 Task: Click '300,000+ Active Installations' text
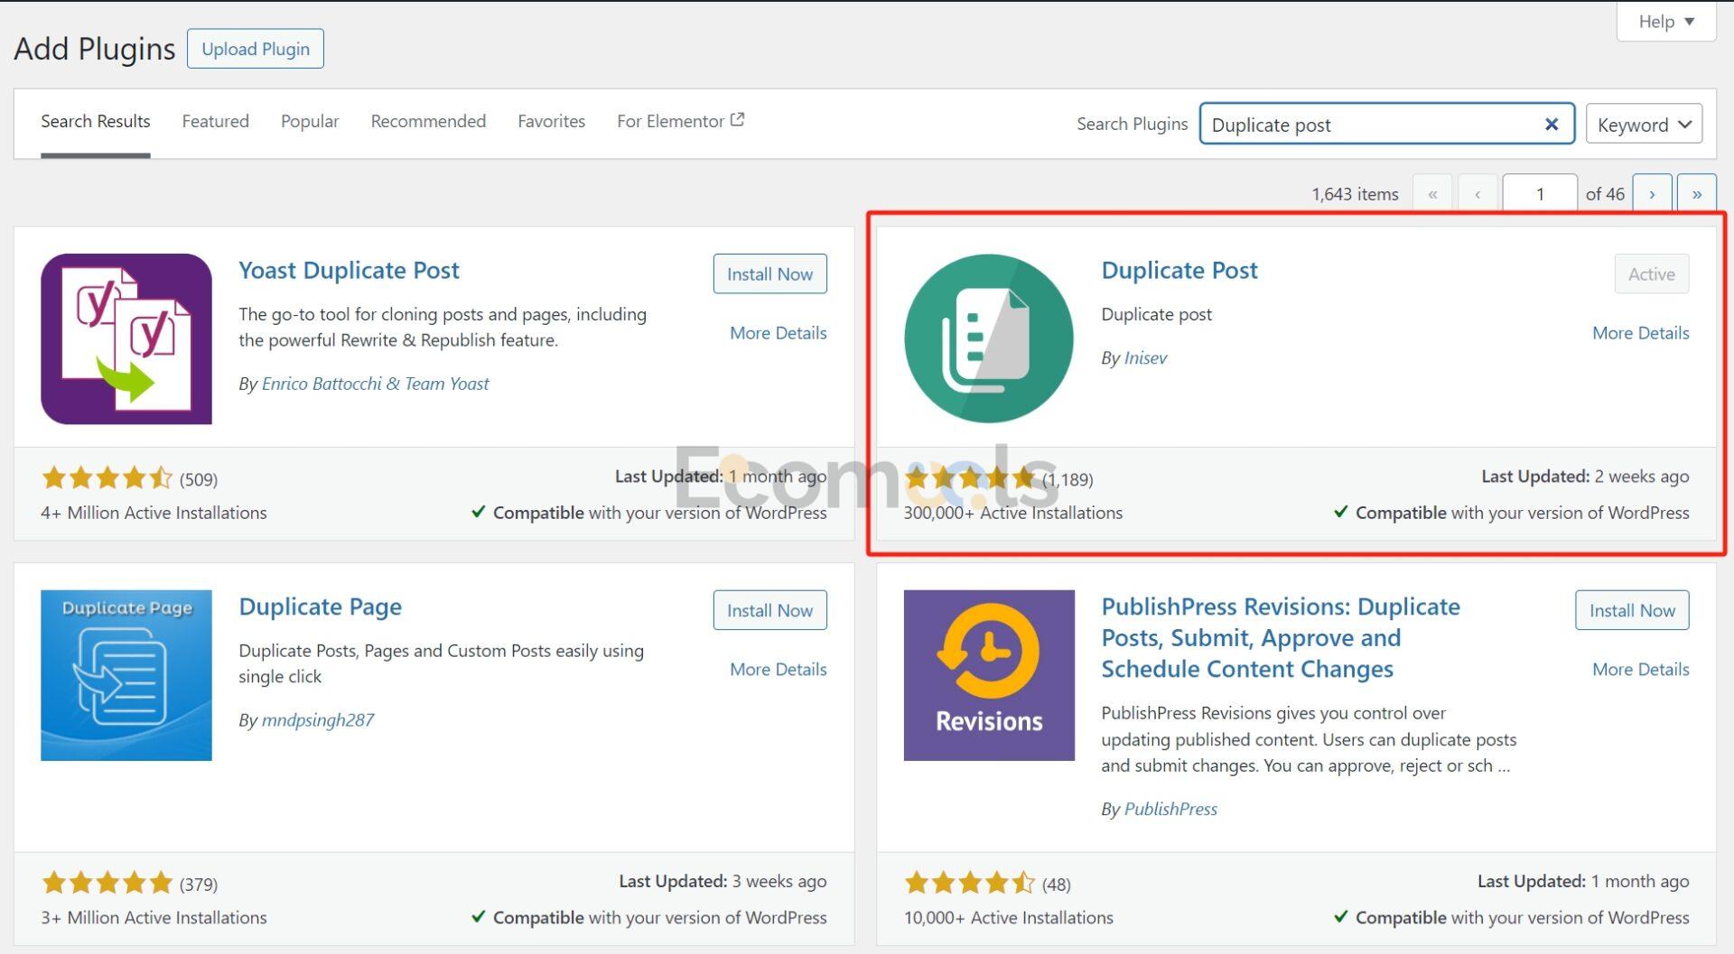[1013, 513]
